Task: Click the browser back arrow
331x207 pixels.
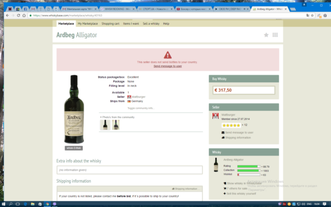Action: [x=7, y=15]
